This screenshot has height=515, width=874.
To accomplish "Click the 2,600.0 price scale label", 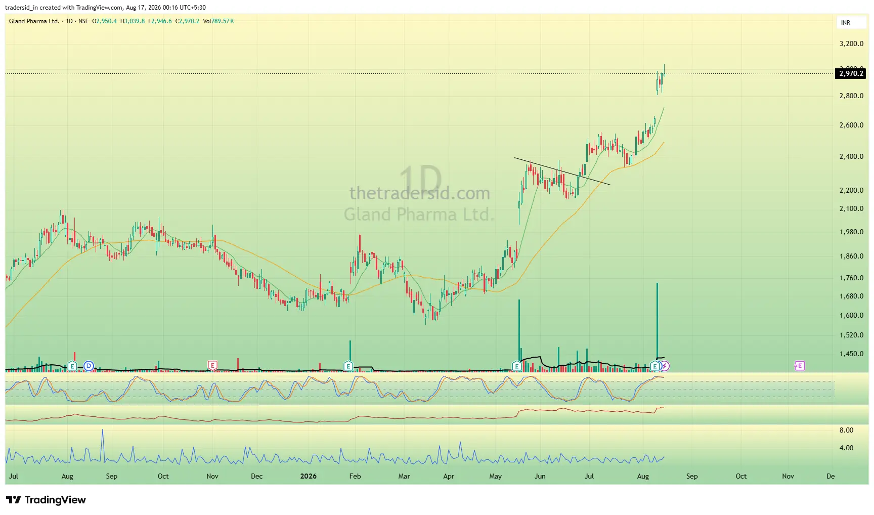I will (851, 125).
